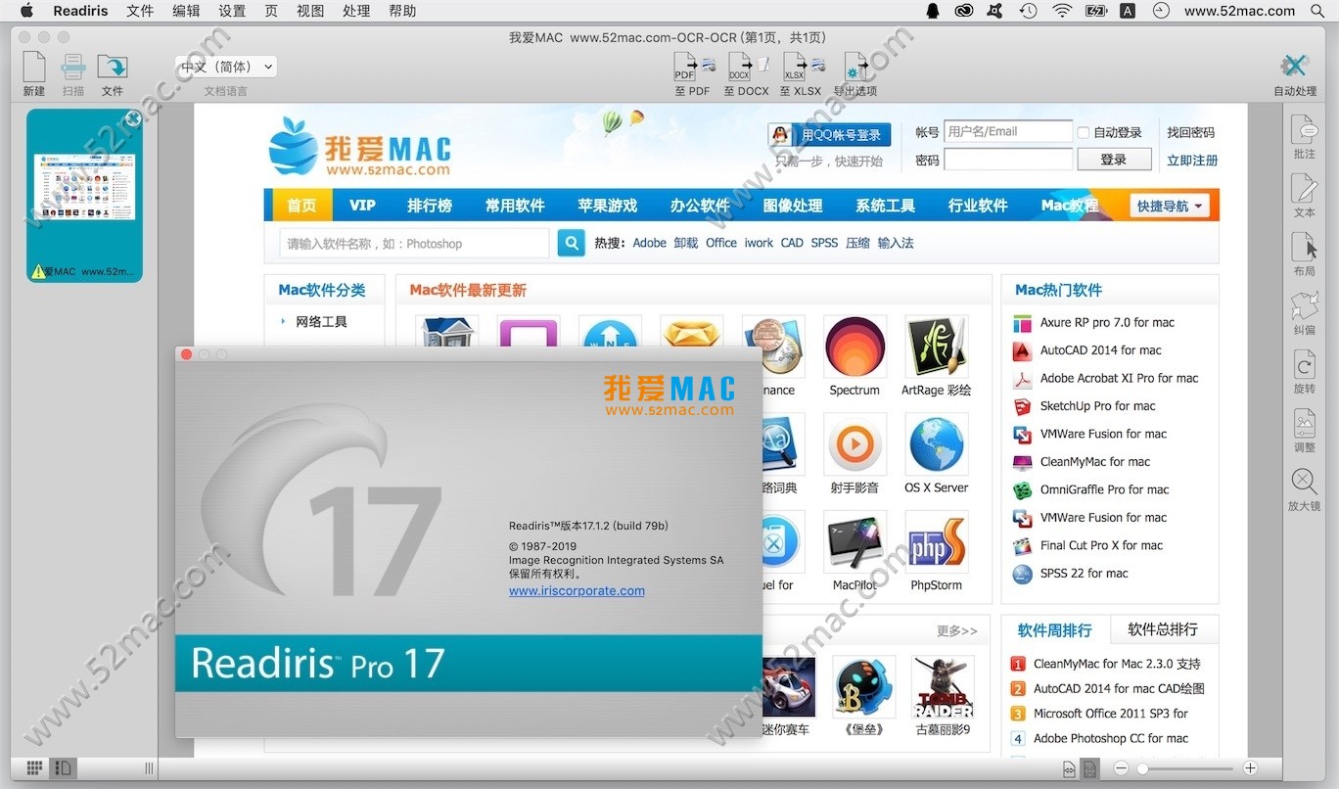Select the 文本 text tool

1304,189
